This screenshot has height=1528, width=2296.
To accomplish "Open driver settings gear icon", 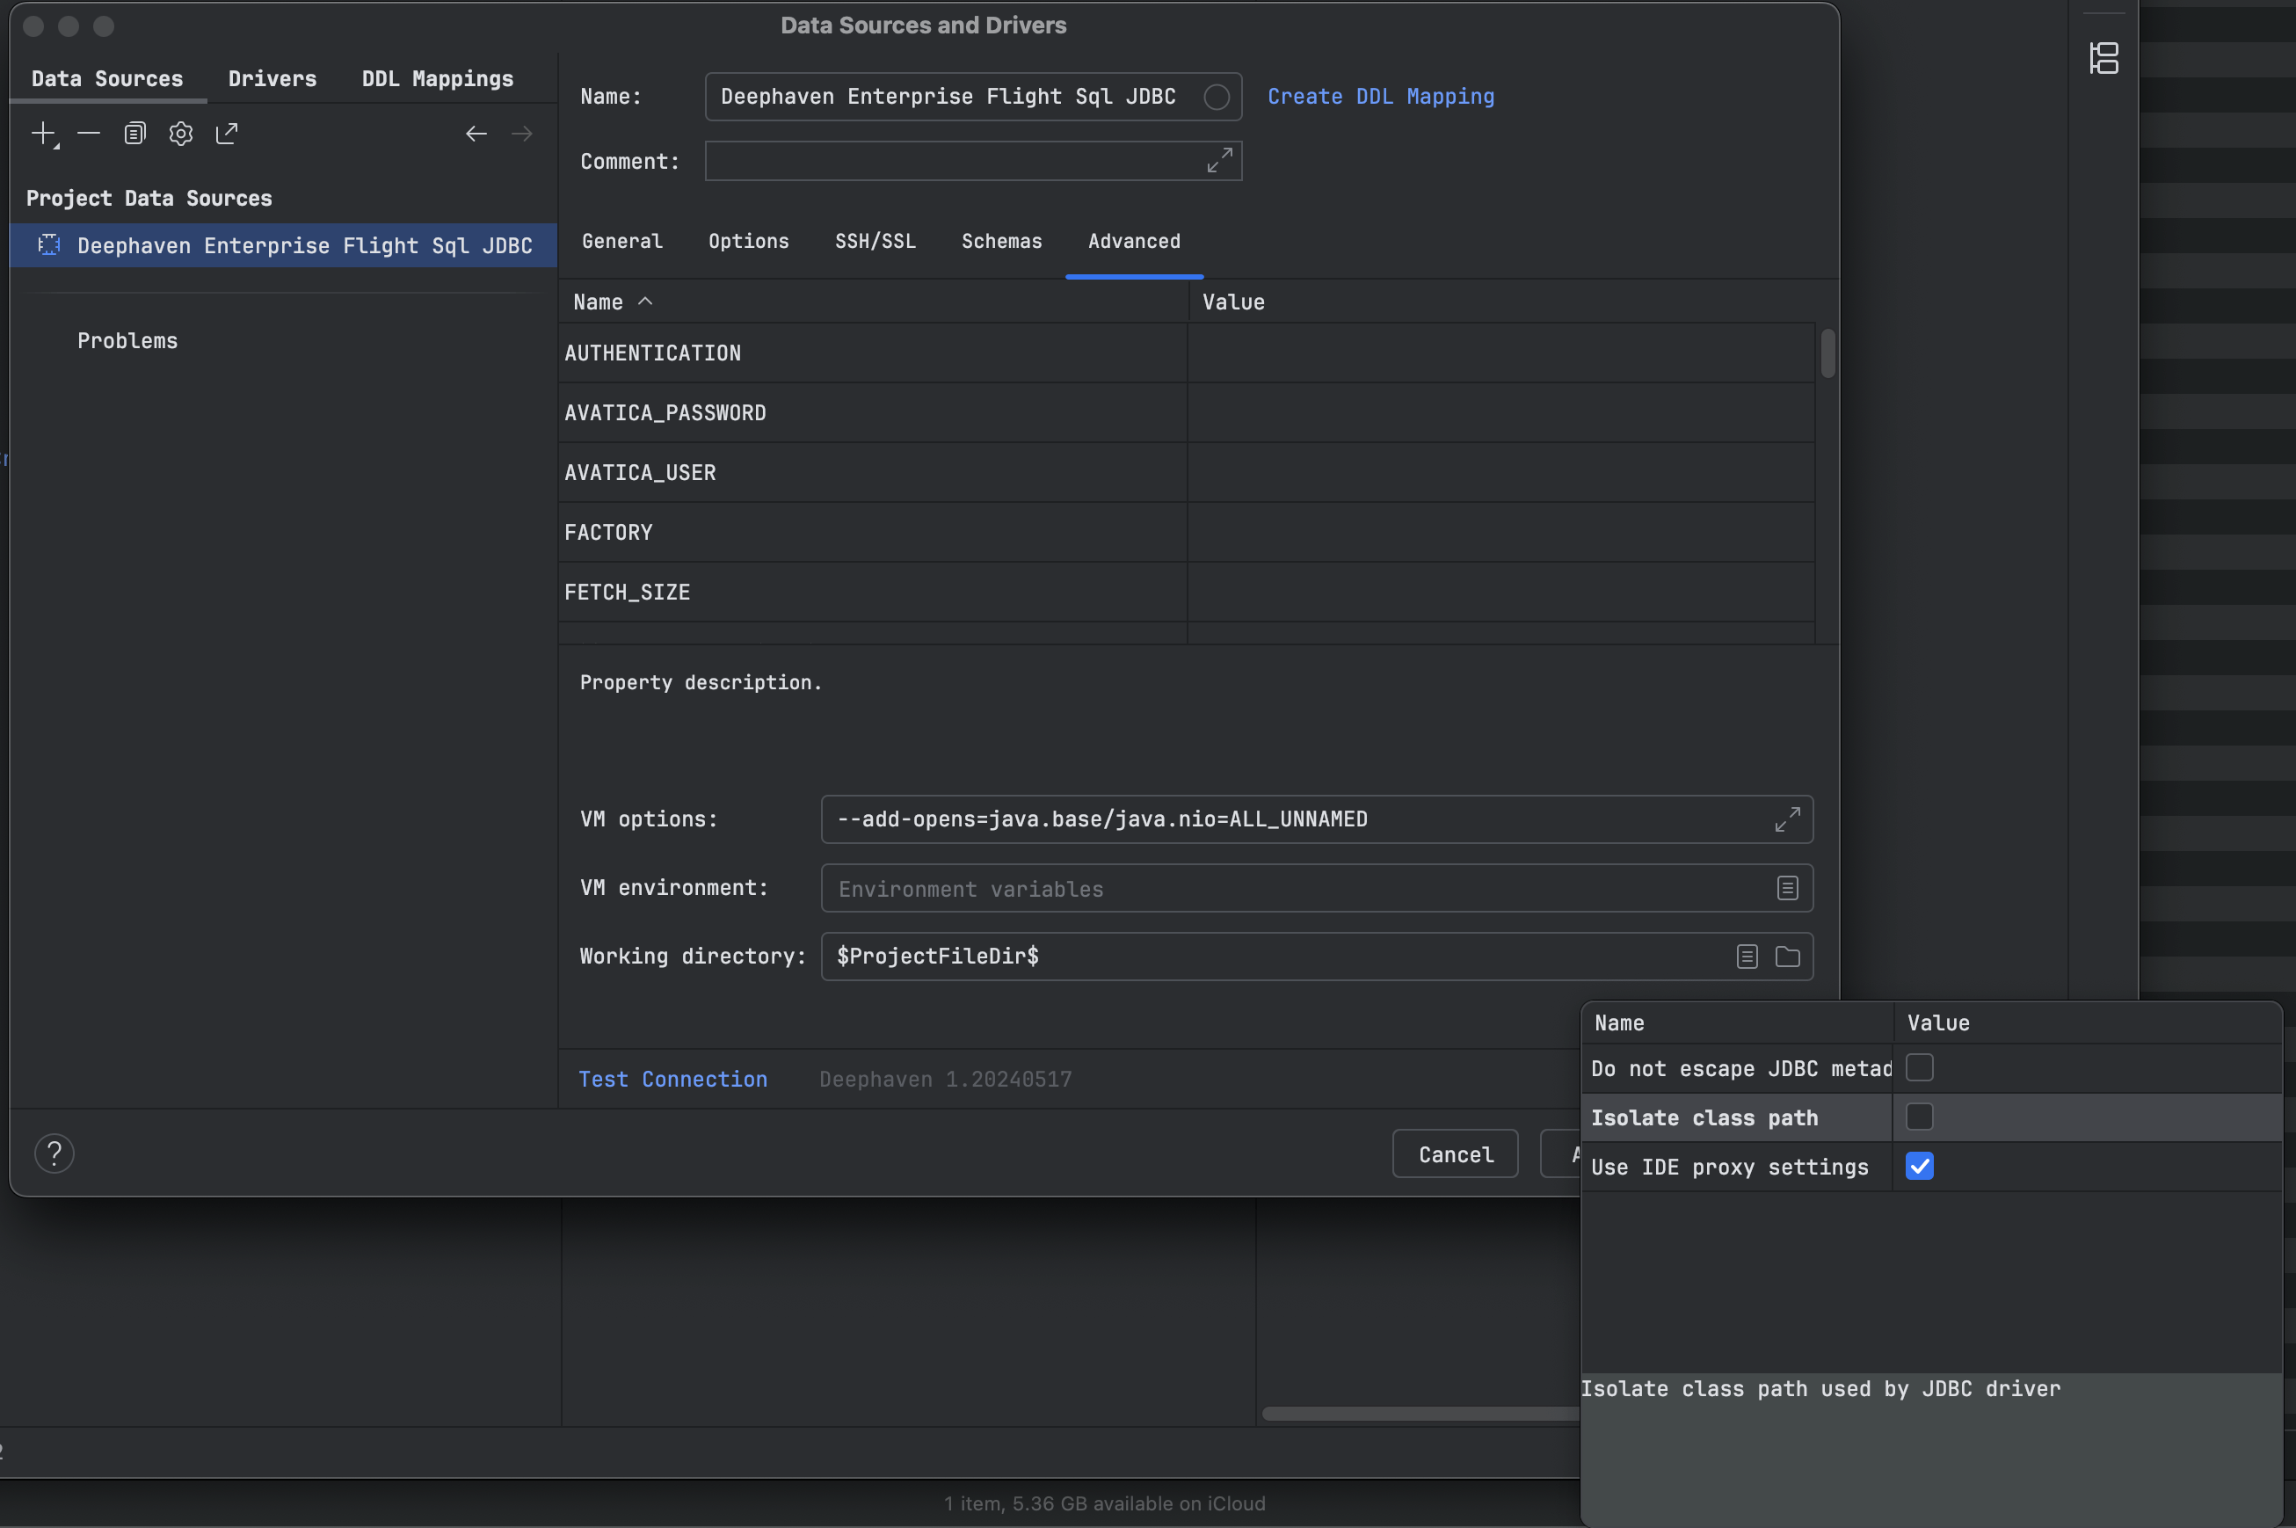I will (181, 134).
